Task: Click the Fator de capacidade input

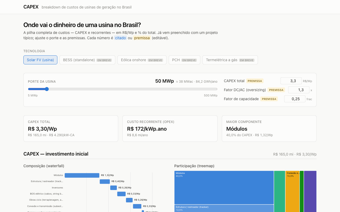Action: [x=295, y=99]
